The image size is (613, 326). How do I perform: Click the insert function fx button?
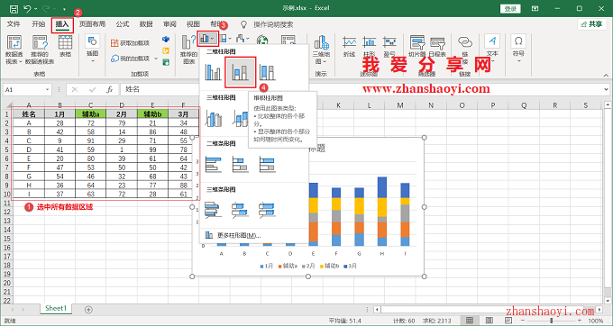tap(110, 90)
